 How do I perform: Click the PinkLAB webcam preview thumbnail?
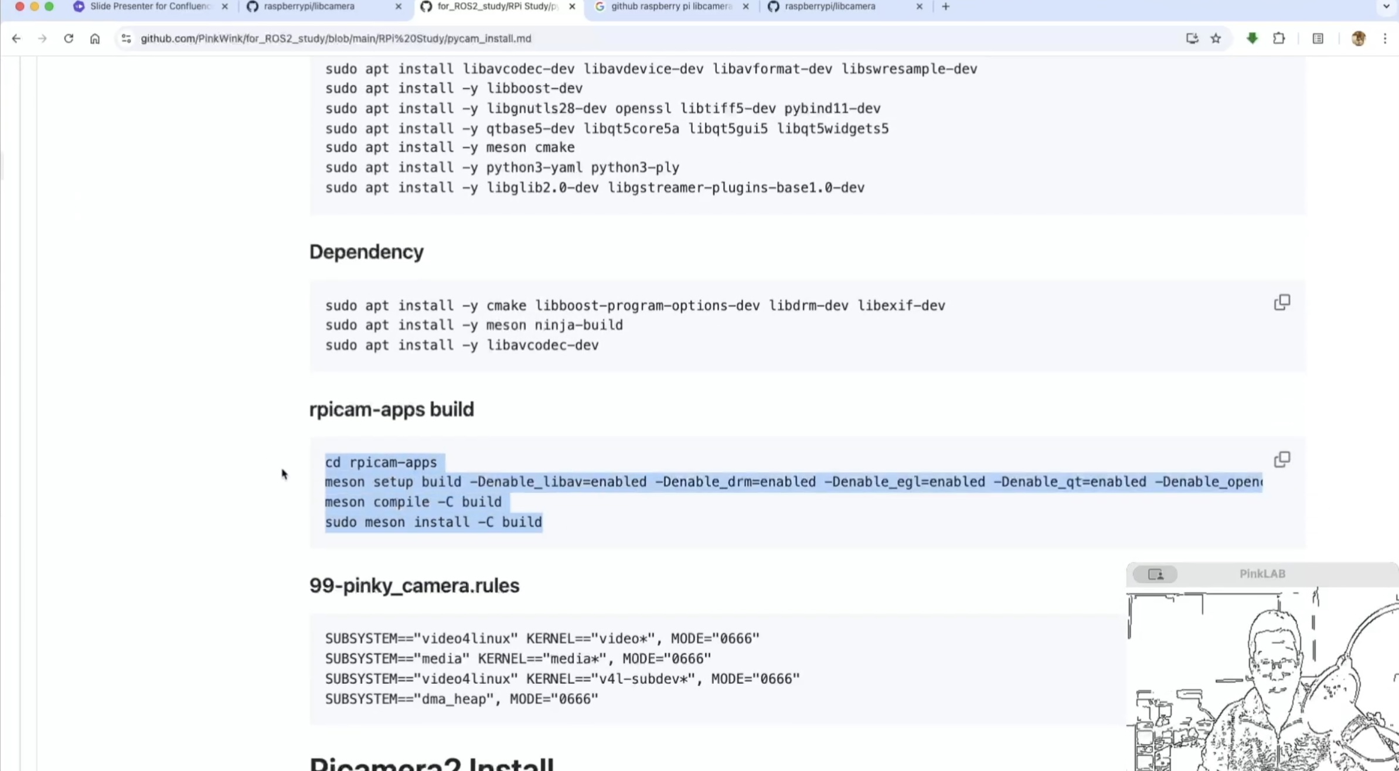pos(1262,680)
